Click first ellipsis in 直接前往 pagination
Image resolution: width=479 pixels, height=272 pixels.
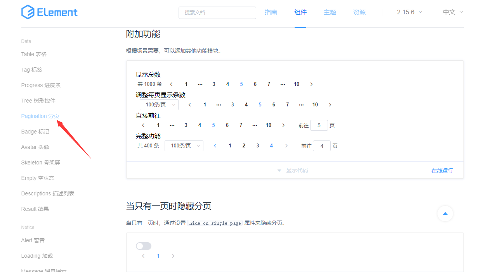point(172,125)
